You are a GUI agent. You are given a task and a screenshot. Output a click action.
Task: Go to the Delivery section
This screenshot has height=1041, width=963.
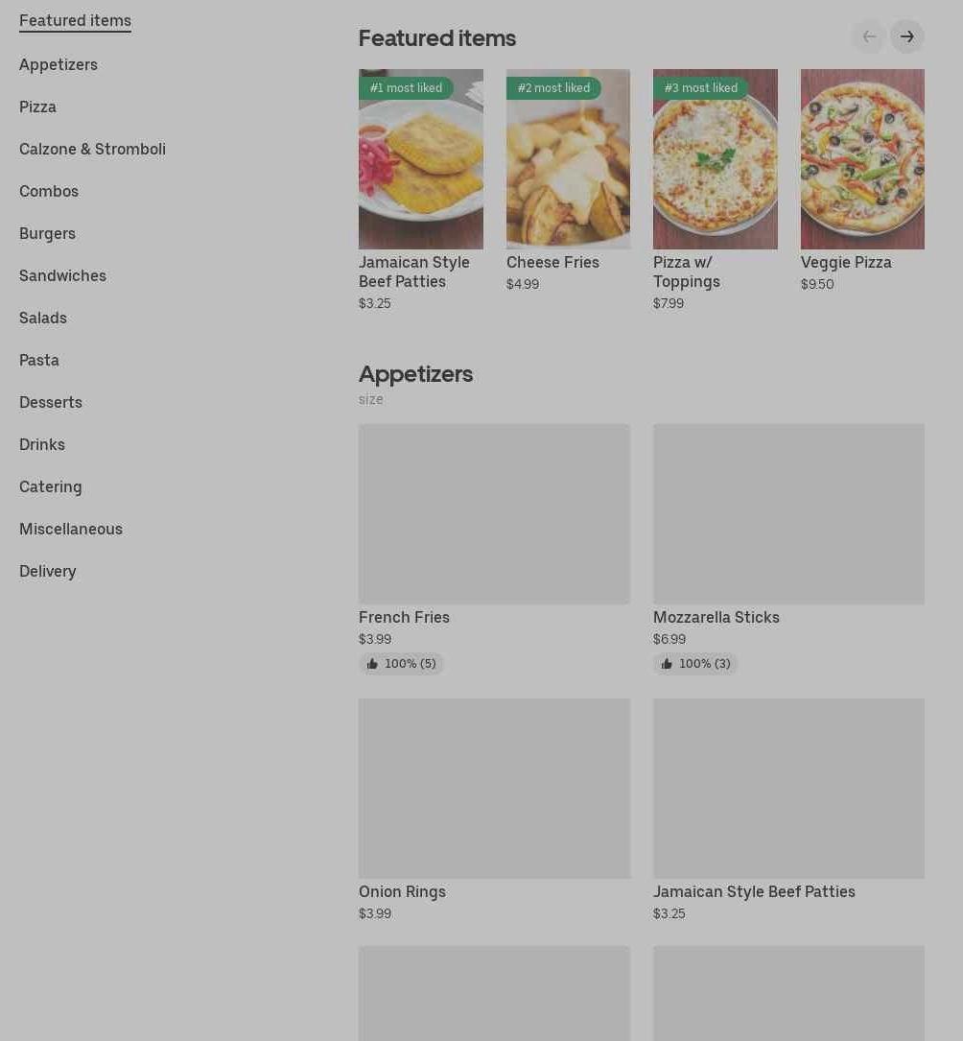pyautogui.click(x=48, y=572)
